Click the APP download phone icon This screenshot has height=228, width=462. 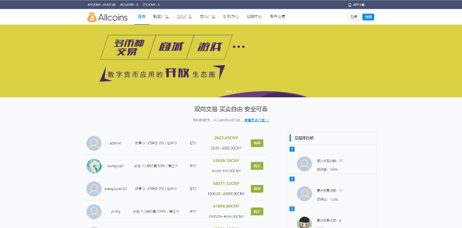(350, 5)
